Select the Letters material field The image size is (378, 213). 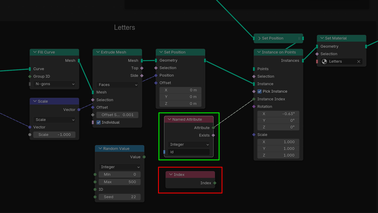click(x=341, y=61)
